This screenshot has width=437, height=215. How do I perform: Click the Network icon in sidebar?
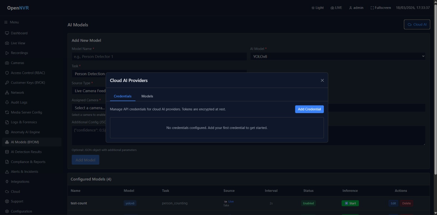[7, 93]
